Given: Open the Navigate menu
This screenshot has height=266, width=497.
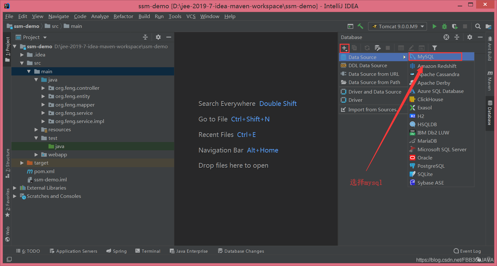Looking at the screenshot, I should (59, 16).
